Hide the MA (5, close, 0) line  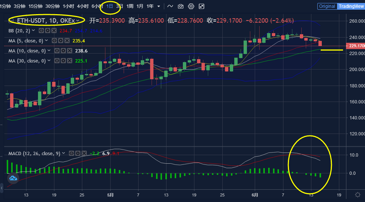click(54, 41)
